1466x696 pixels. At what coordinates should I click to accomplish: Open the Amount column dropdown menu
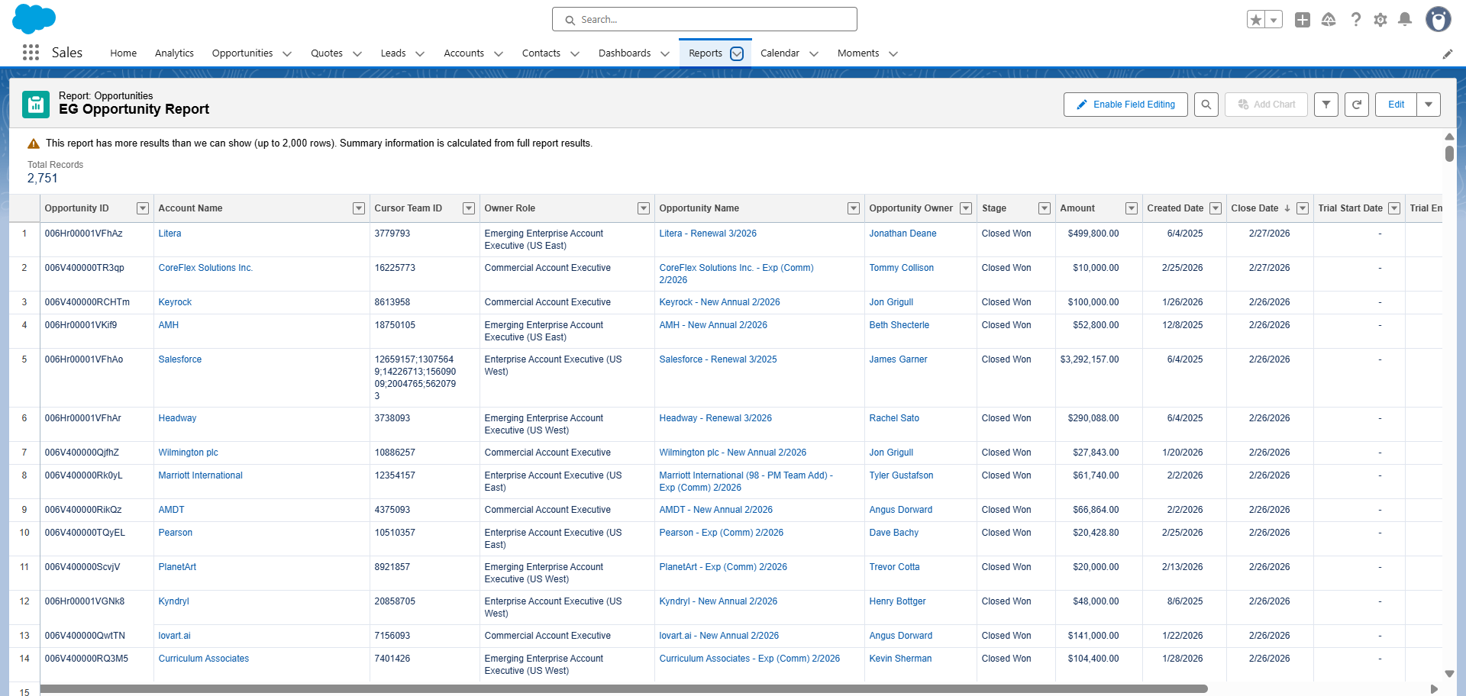tap(1131, 208)
